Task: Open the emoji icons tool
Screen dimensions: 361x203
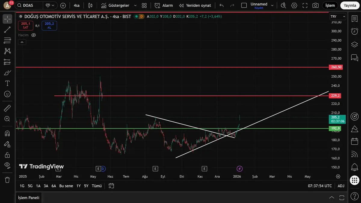Action: click(x=8, y=94)
